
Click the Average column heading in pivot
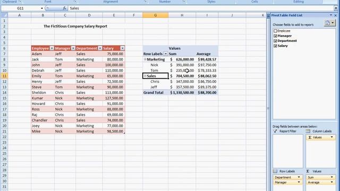tap(207, 54)
